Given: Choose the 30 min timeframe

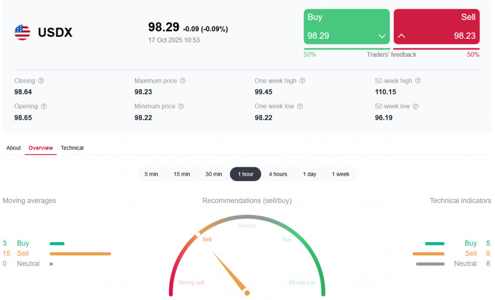Looking at the screenshot, I should [x=214, y=174].
